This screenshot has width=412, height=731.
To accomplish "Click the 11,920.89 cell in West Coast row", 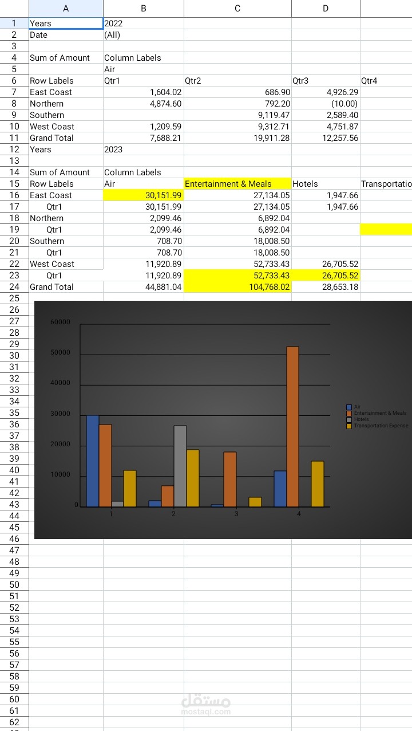I will (x=144, y=264).
